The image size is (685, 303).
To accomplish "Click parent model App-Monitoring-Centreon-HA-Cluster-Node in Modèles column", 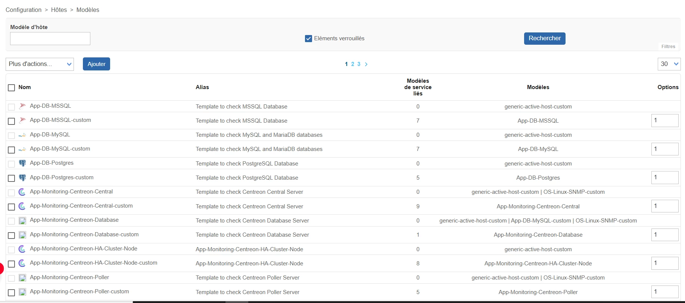I will pos(538,263).
